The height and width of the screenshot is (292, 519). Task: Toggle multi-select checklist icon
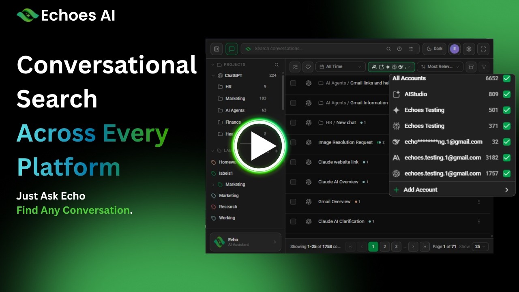[x=295, y=67]
